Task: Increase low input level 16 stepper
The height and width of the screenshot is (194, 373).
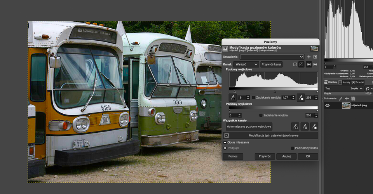Action: coord(248,97)
